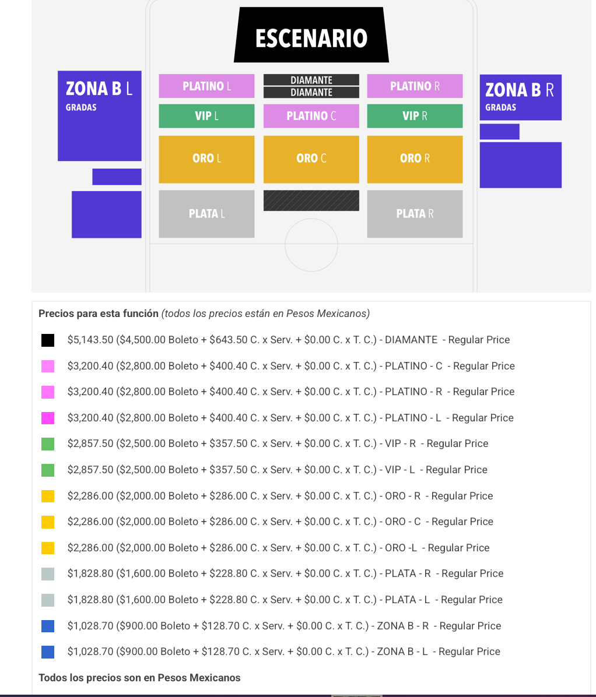Choose ZONA B L gradas section

(99, 116)
